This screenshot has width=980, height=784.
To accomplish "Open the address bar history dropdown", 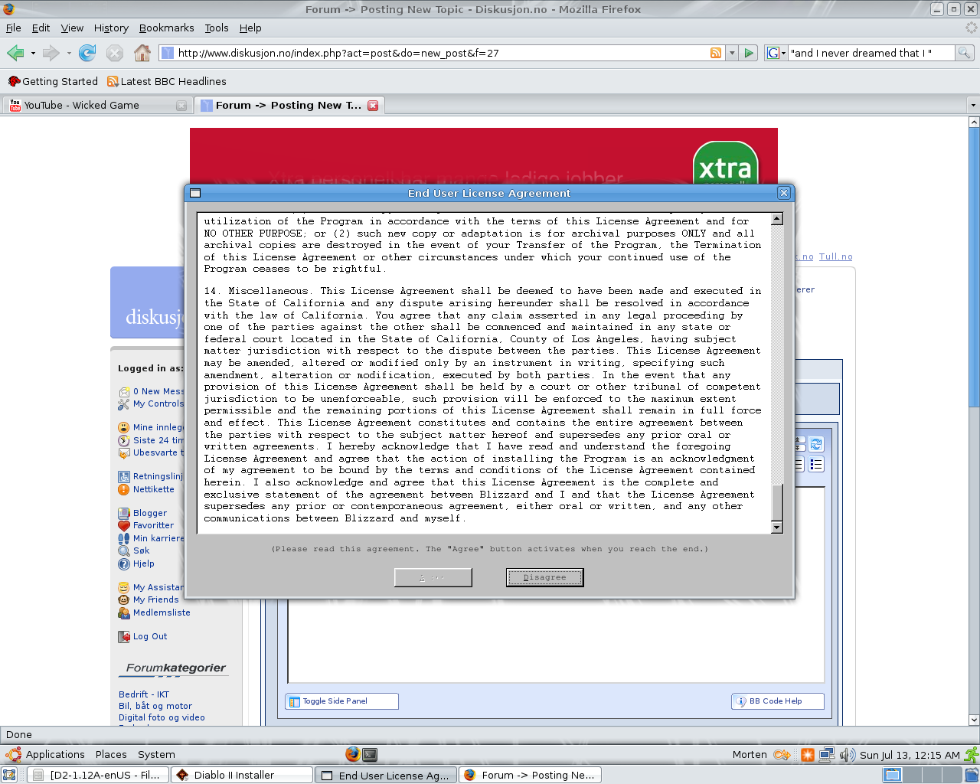I will [732, 53].
